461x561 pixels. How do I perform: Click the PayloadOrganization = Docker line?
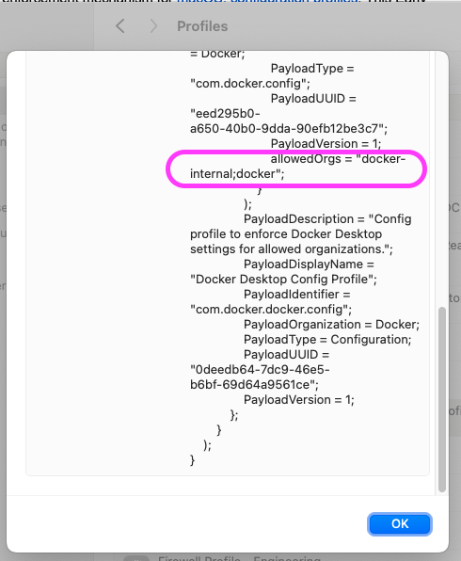(x=331, y=325)
